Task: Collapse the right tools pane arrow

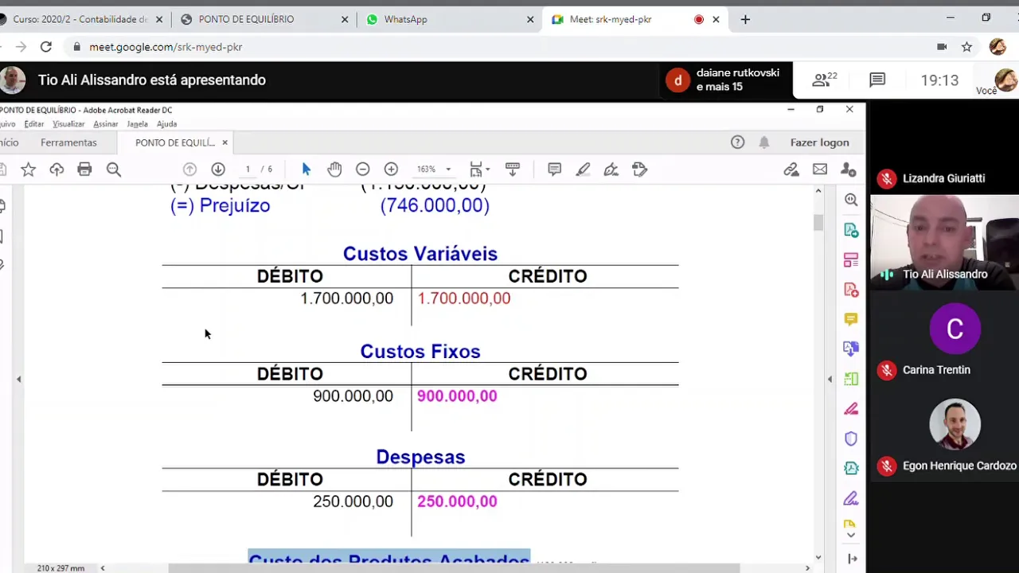Action: point(852,559)
